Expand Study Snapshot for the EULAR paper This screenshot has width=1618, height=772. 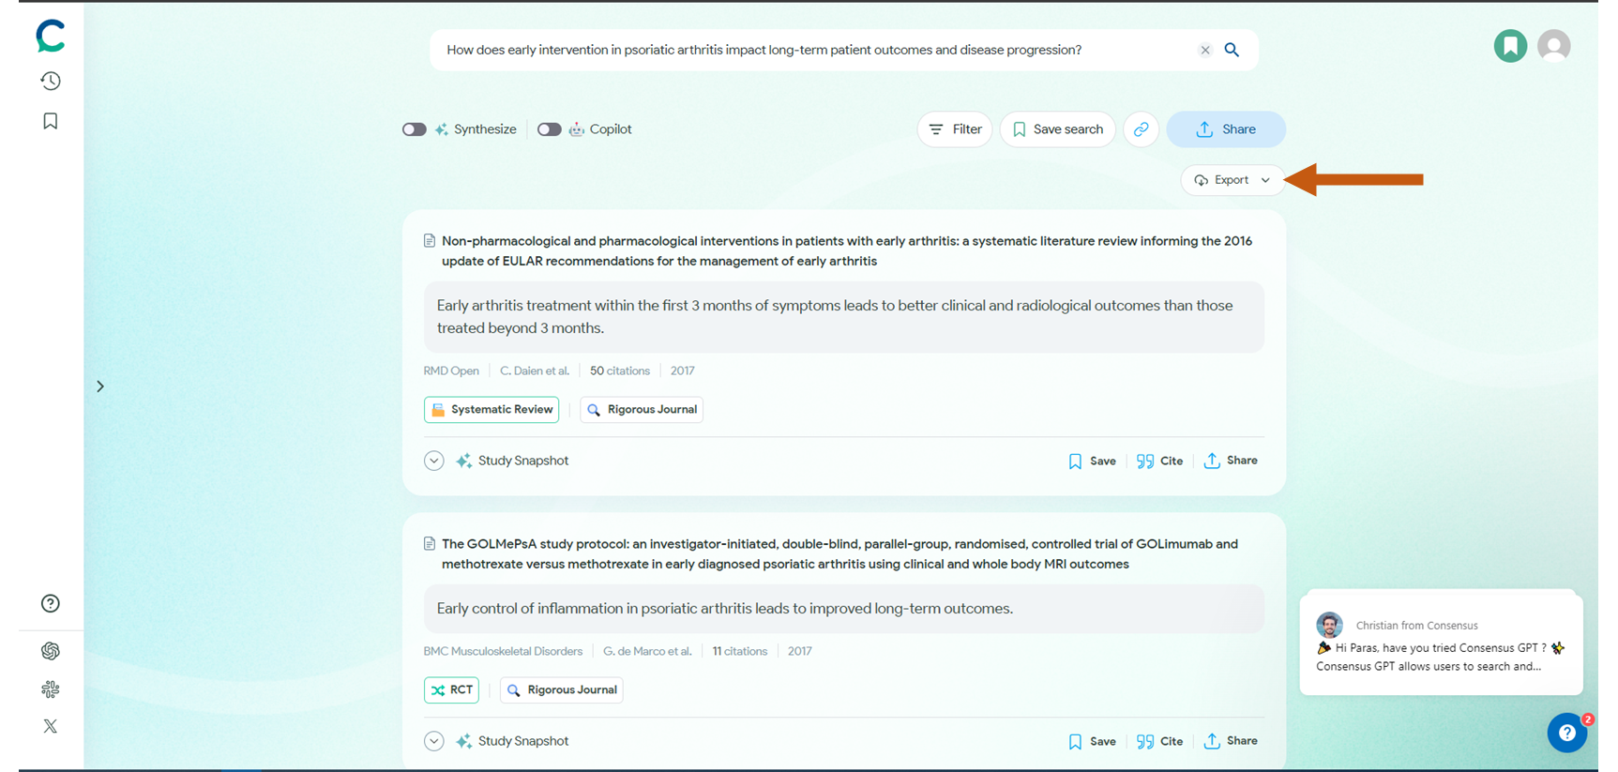[433, 461]
